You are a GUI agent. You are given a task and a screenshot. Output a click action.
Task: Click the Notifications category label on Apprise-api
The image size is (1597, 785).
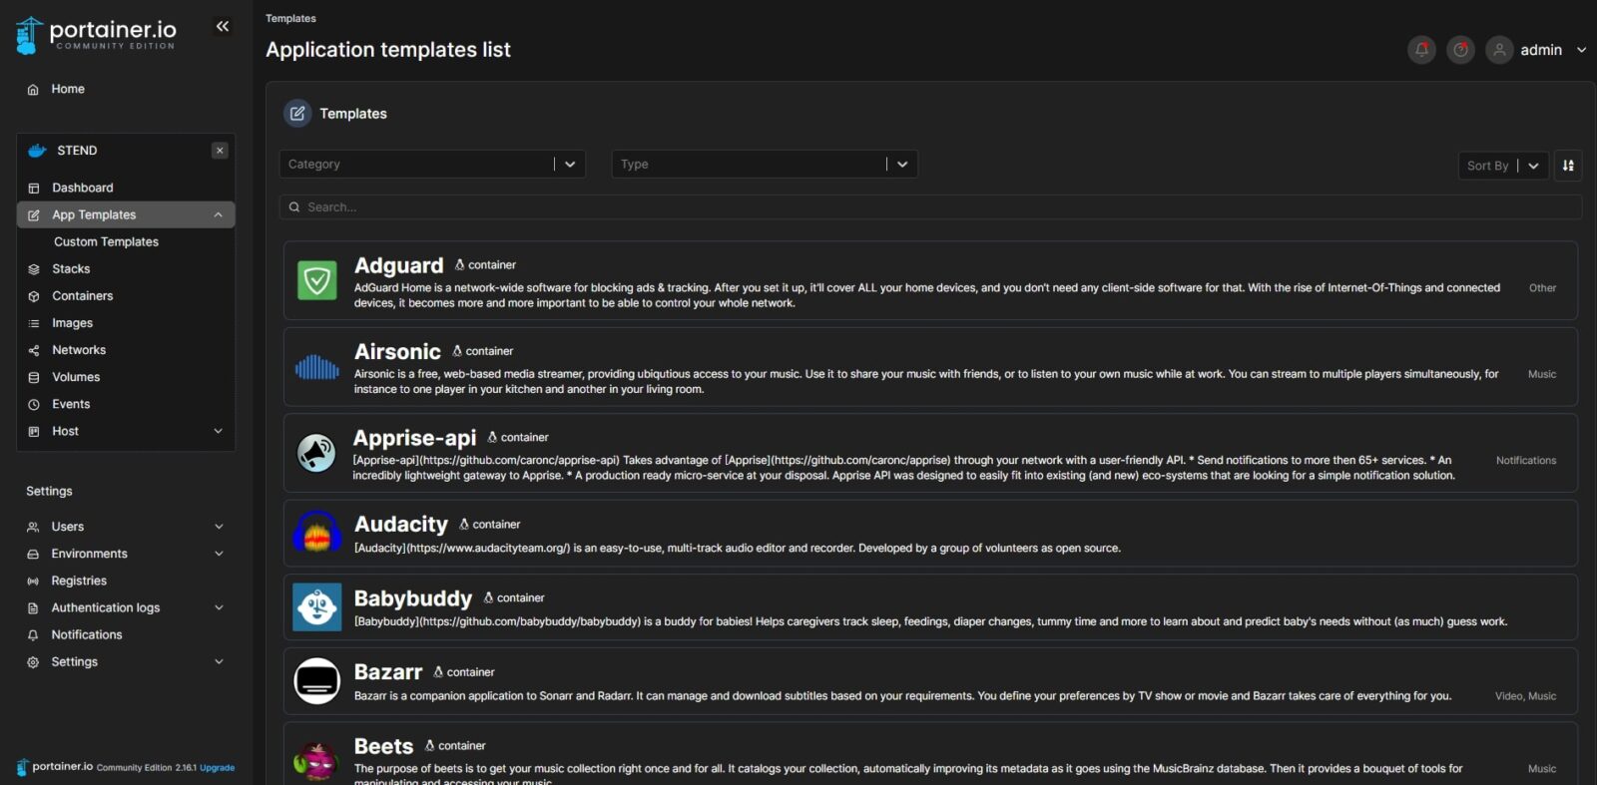[1526, 461]
